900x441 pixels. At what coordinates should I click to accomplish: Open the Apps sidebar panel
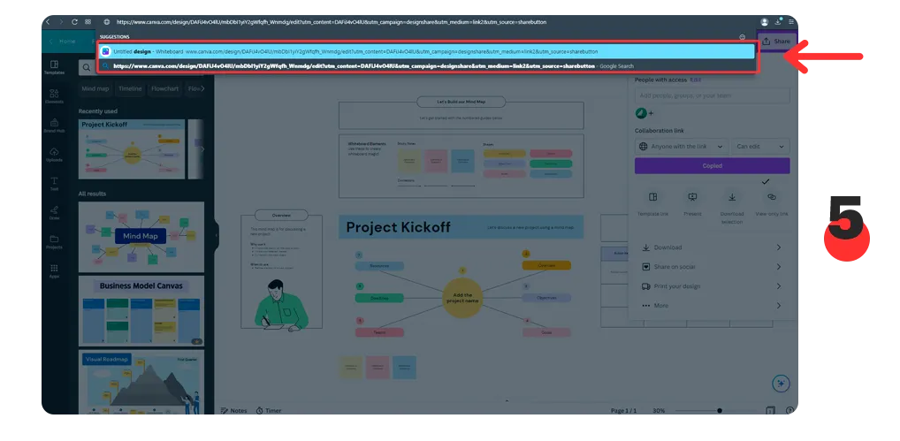55,270
